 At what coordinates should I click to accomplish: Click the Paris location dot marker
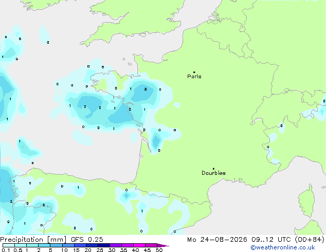tap(194, 72)
